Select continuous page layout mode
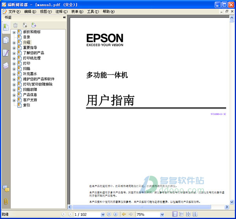This screenshot has width=236, height=219. pyautogui.click(x=181, y=214)
